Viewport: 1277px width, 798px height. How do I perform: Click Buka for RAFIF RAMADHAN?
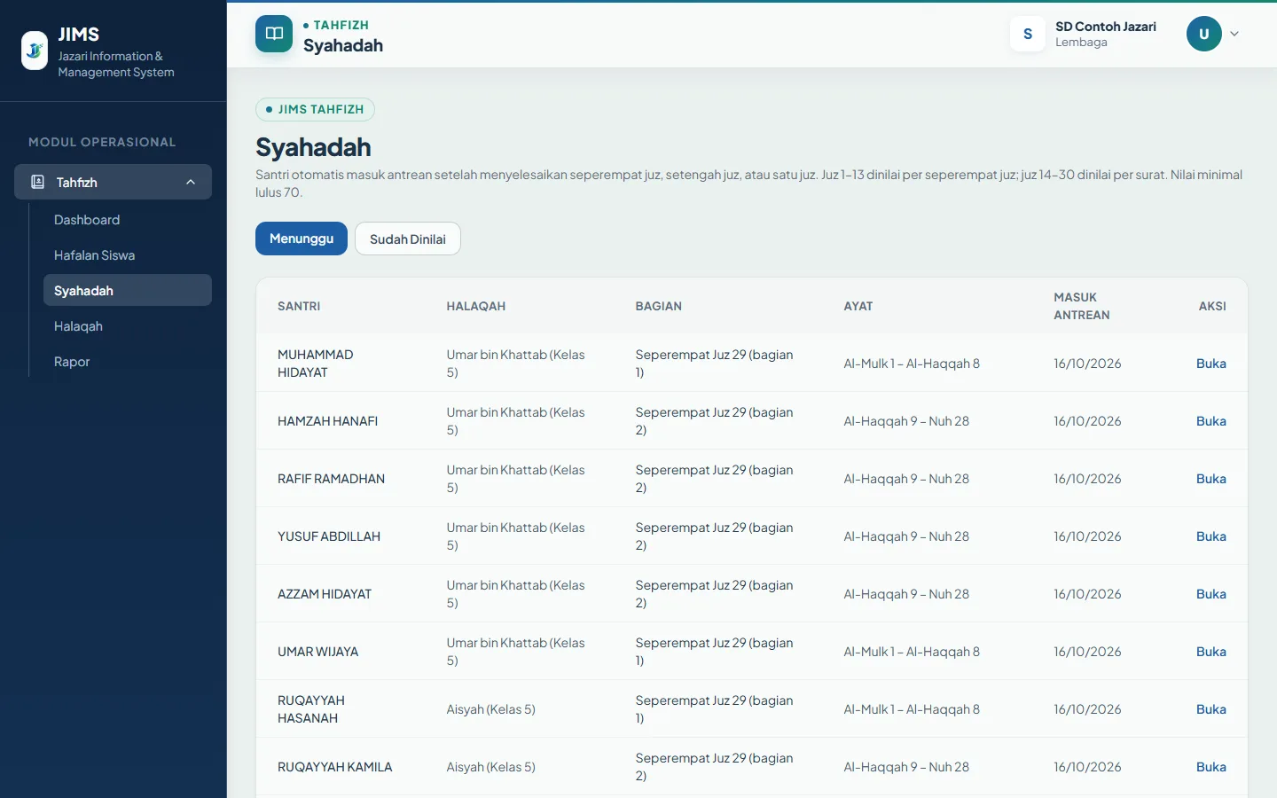[1211, 479]
